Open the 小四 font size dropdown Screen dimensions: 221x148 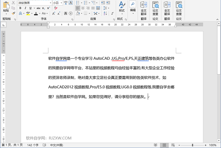[x=61, y=3]
